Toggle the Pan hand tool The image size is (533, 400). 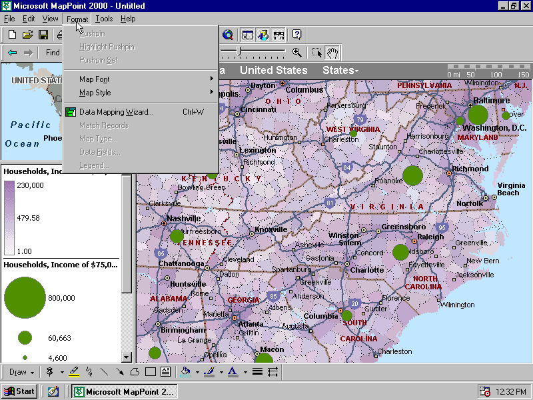pyautogui.click(x=332, y=53)
